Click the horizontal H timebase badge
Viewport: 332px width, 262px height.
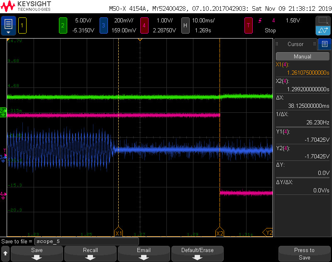[185, 25]
